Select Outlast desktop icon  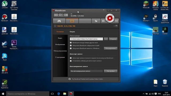pos(165,31)
